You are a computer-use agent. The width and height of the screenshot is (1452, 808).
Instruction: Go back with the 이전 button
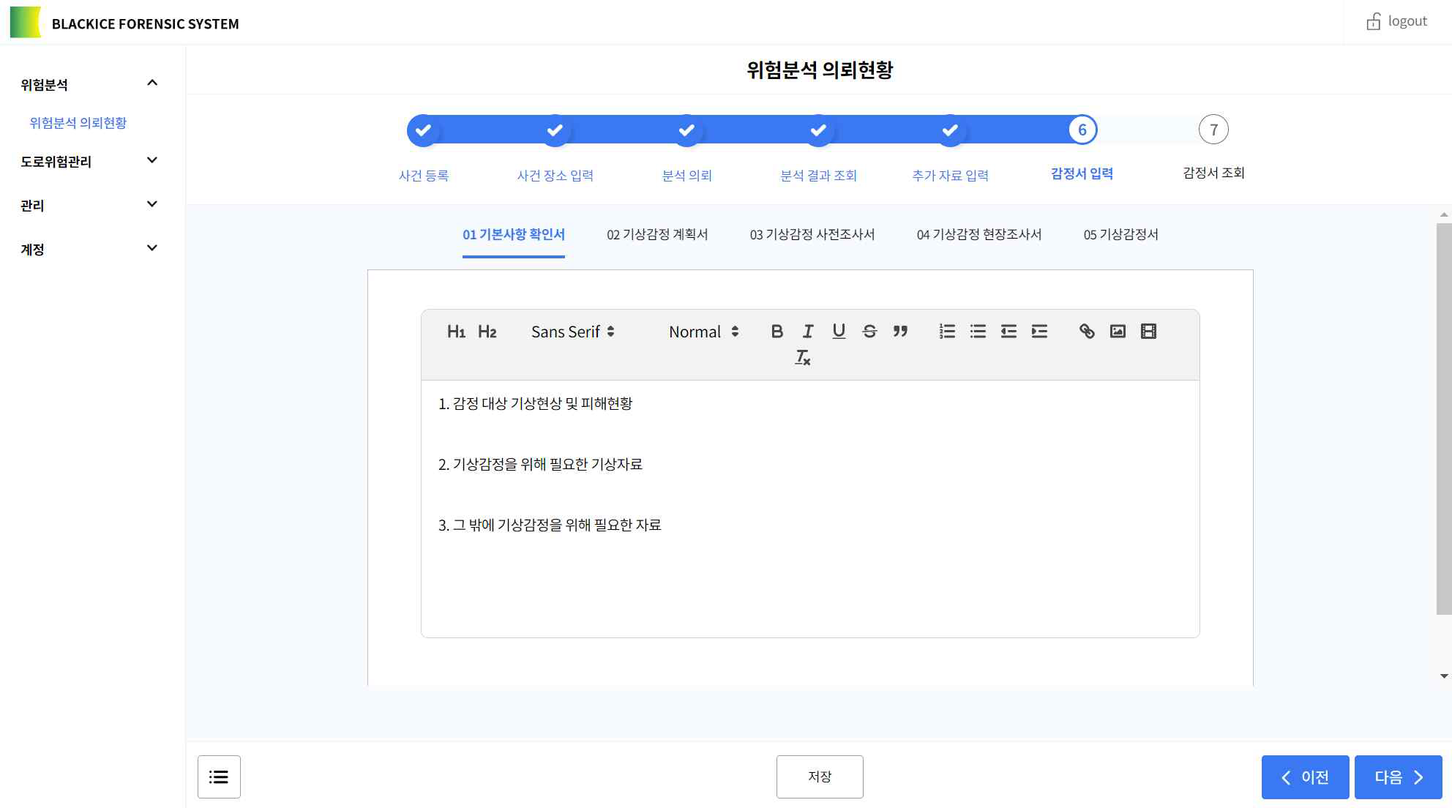coord(1305,777)
